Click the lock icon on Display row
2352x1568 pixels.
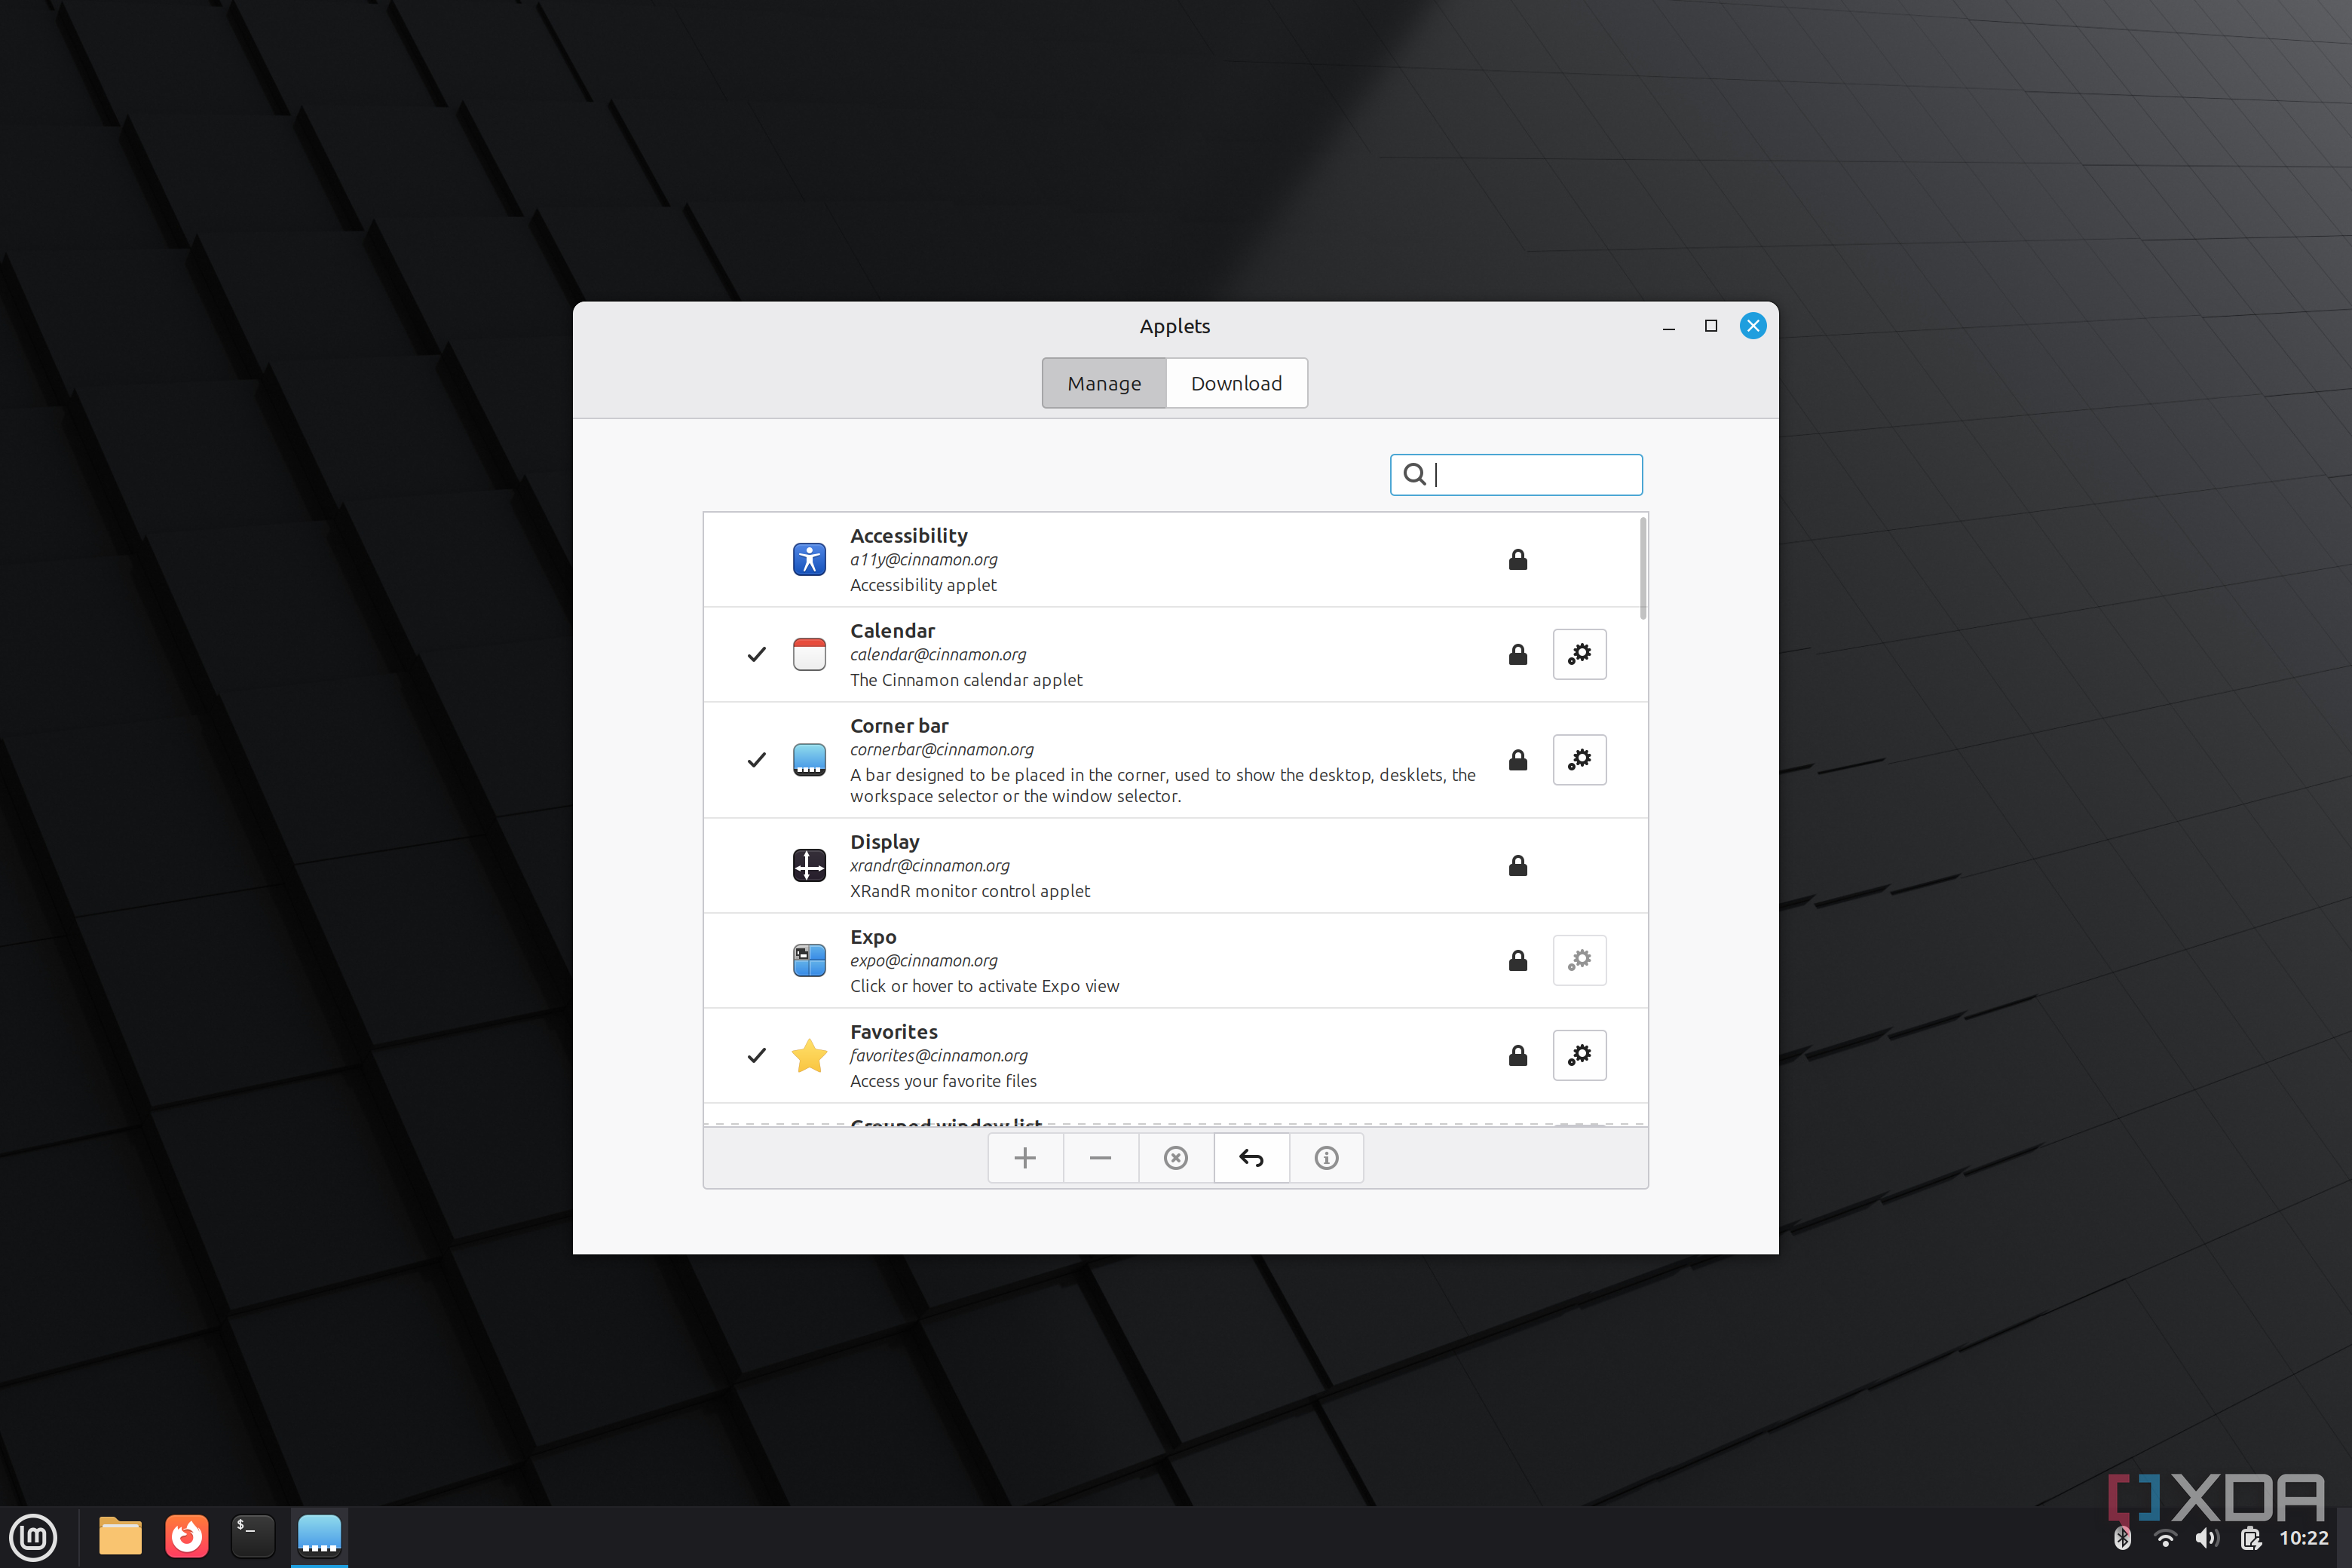click(x=1518, y=865)
